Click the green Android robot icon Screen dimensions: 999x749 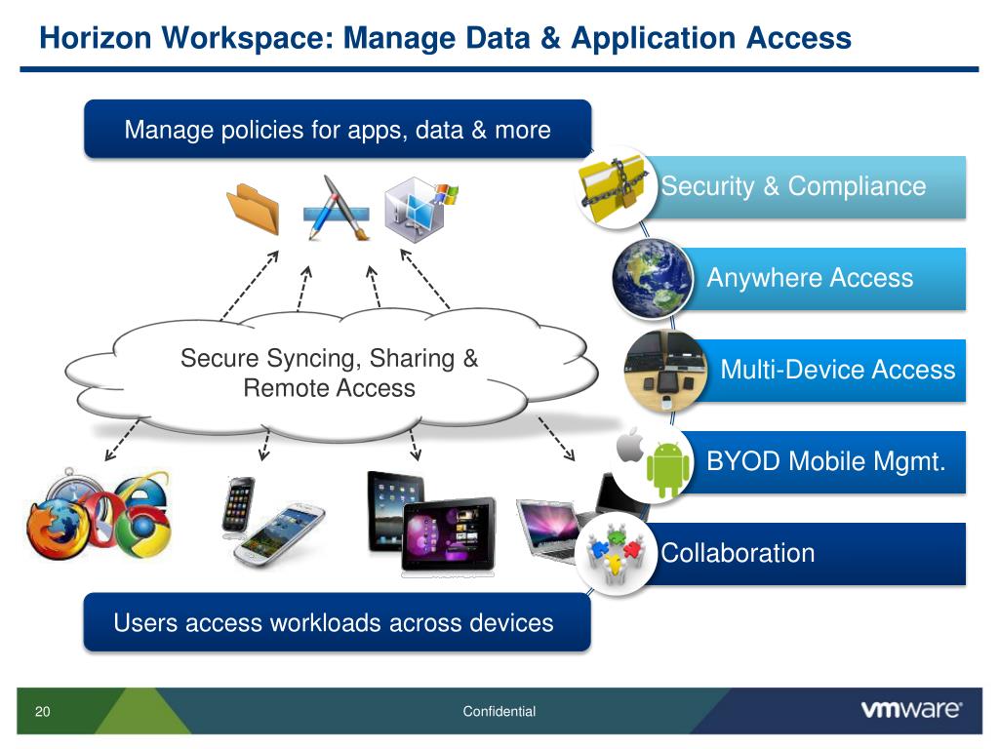(x=667, y=469)
